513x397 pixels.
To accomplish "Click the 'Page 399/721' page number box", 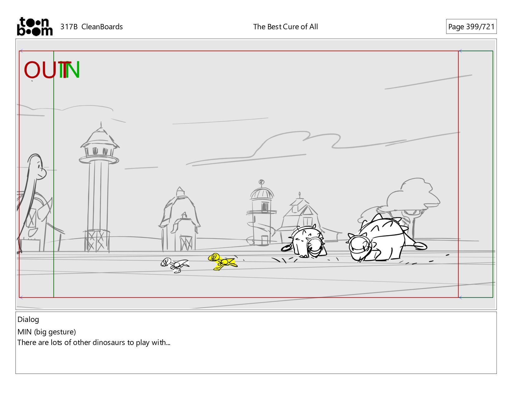I will pos(471,27).
